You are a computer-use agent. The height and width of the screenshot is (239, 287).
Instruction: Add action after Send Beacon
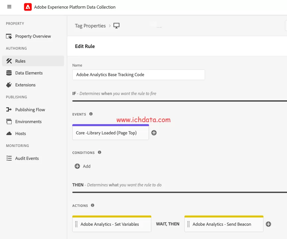(268, 224)
